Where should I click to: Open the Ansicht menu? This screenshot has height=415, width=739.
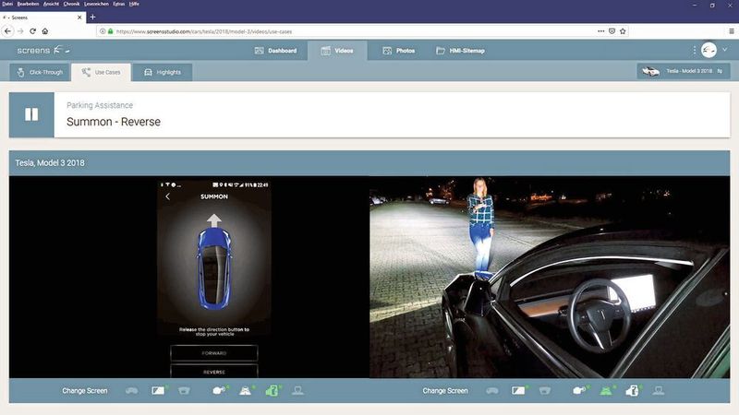point(51,4)
